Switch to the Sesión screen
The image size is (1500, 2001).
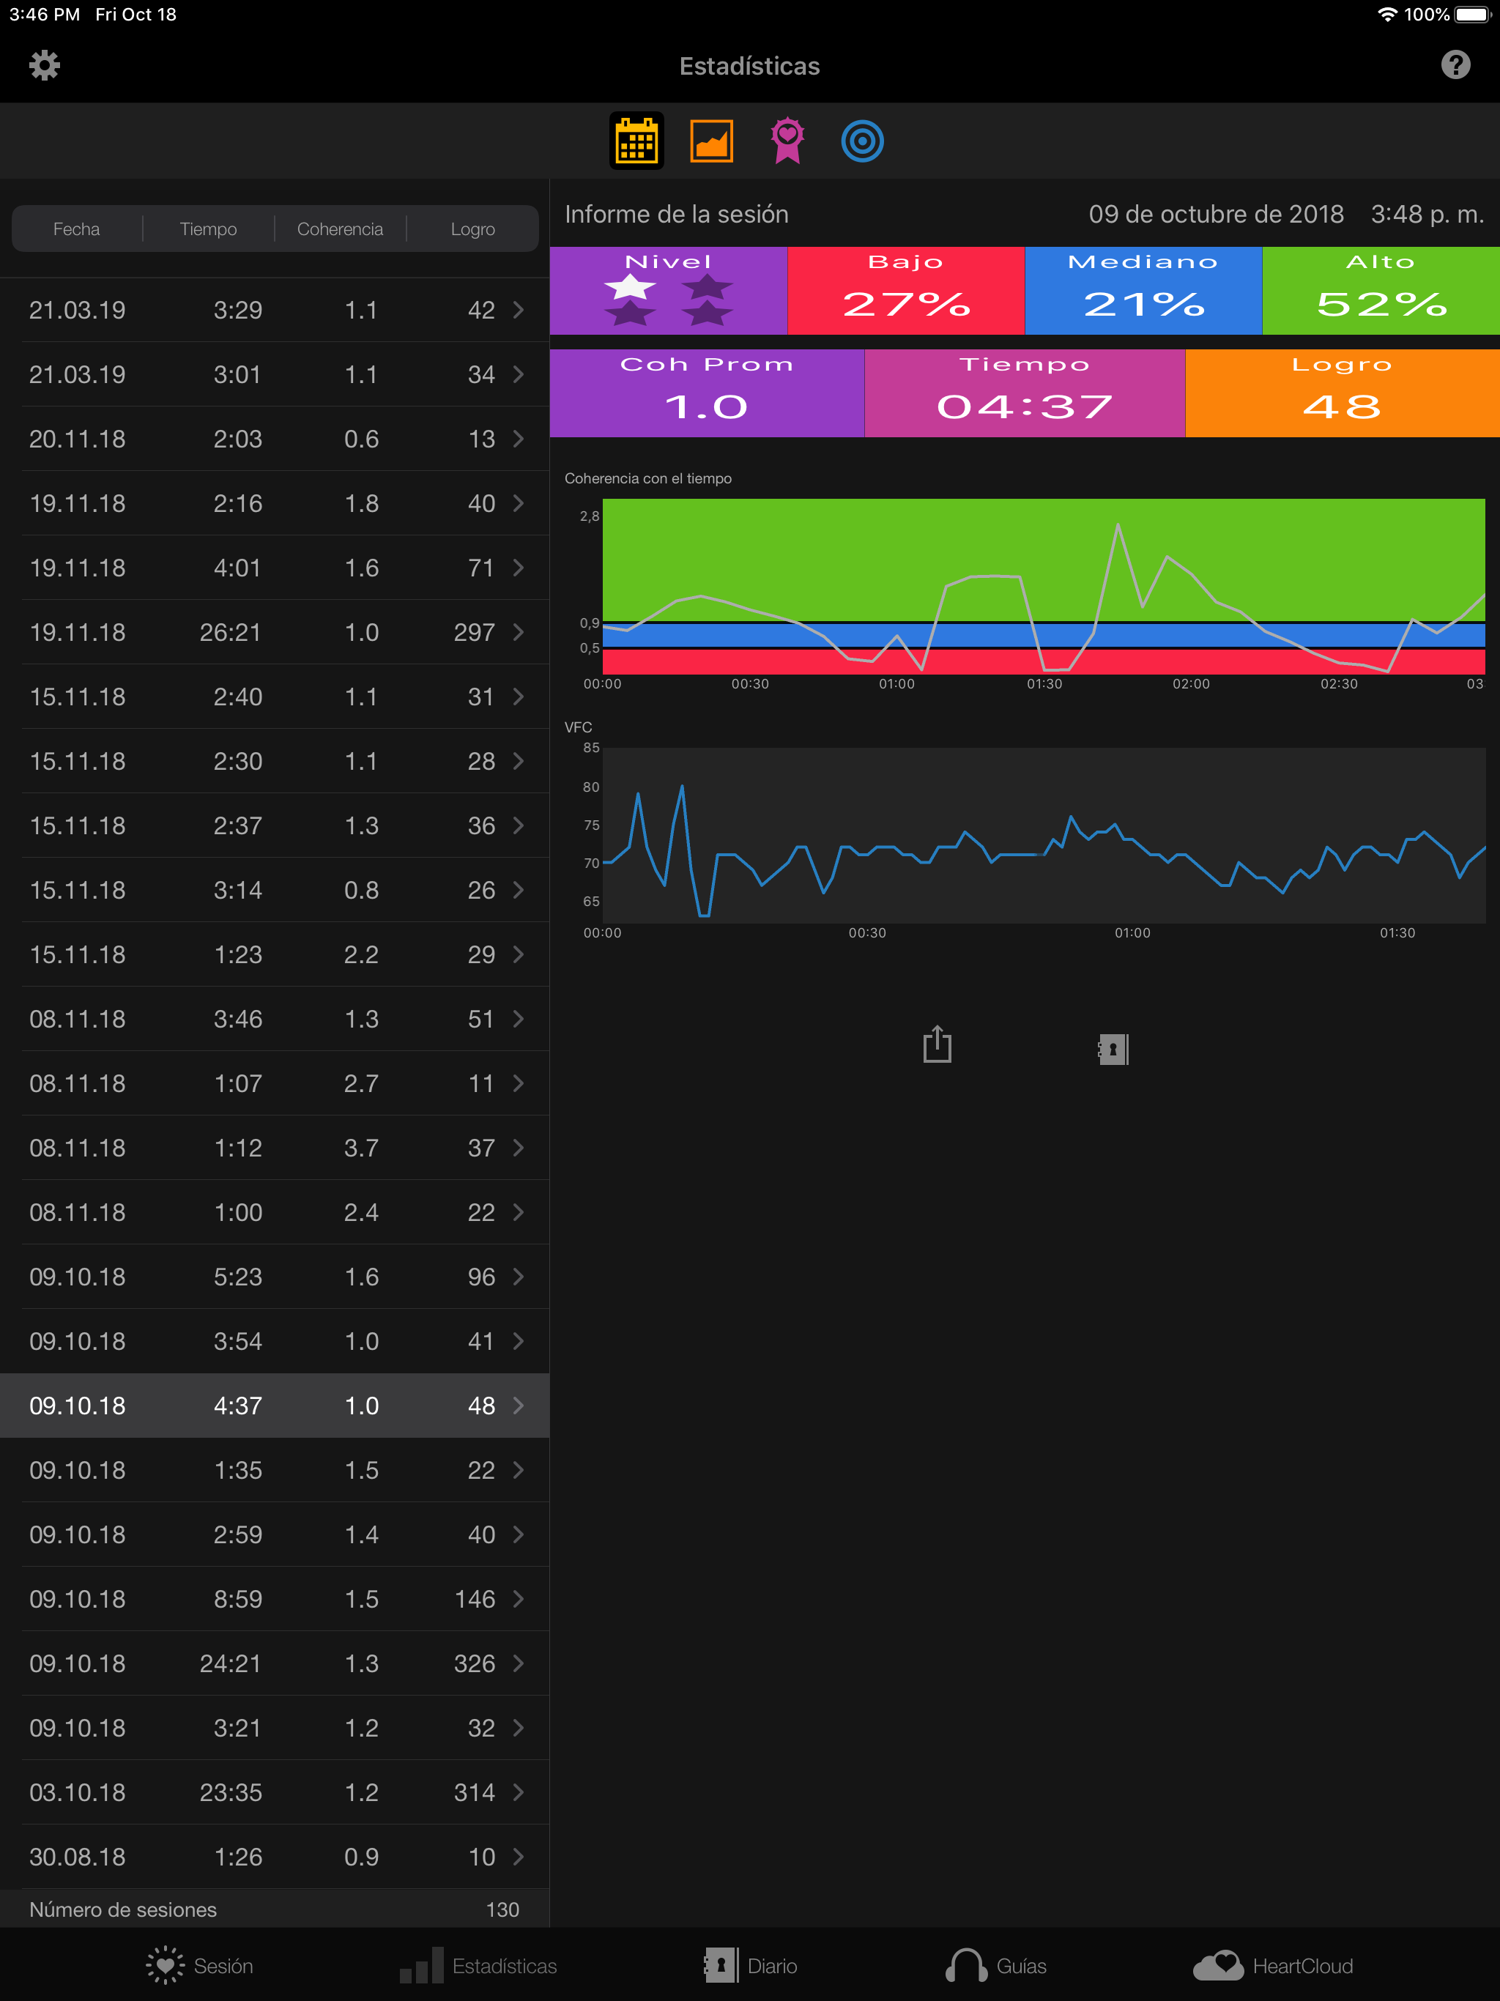click(198, 1965)
